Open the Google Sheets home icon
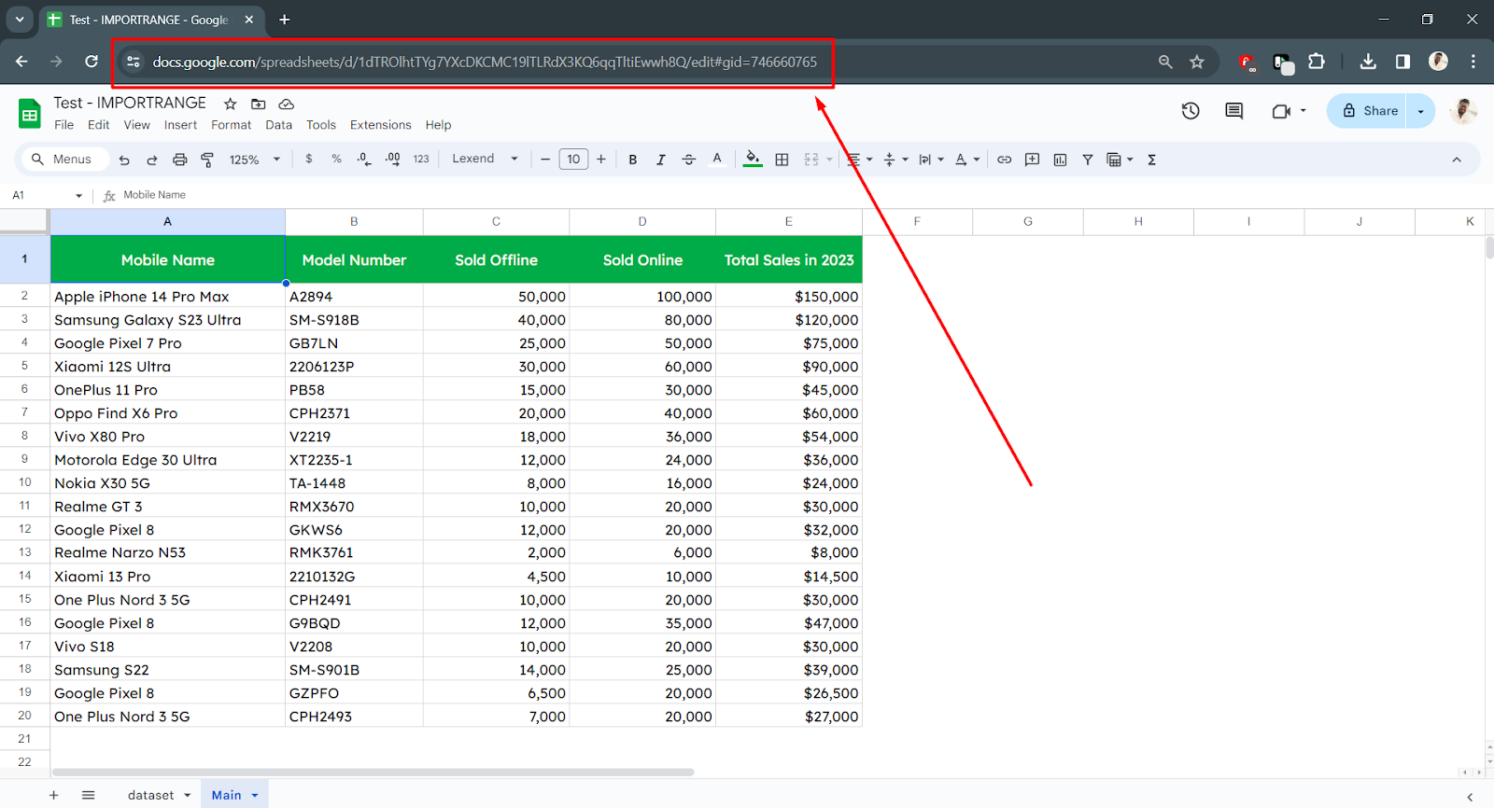This screenshot has width=1494, height=808. (x=30, y=114)
